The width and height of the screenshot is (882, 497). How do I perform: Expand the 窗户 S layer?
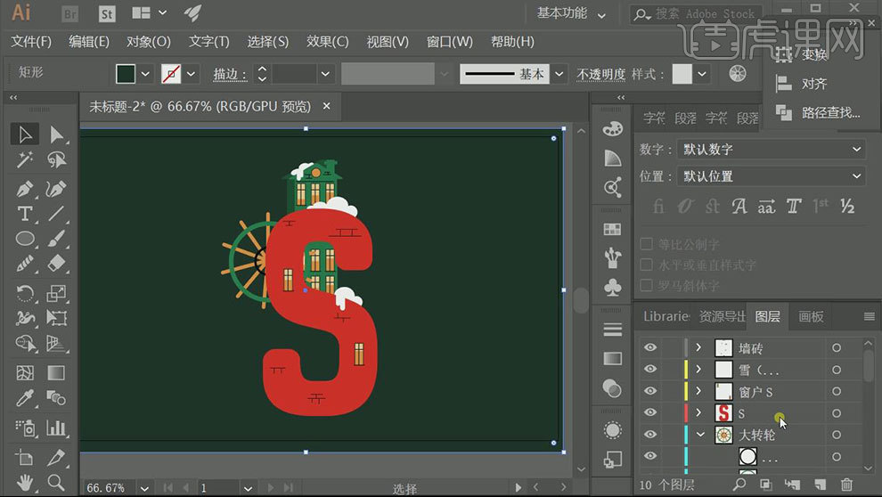point(698,391)
